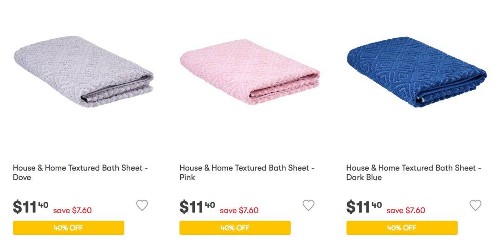The image size is (501, 245).
Task: Click the red save $7.60 text for Dark Blue
Action: click(406, 210)
